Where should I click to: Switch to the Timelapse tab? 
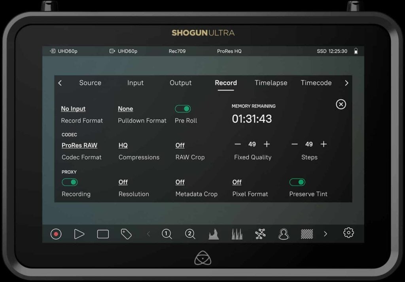[271, 83]
